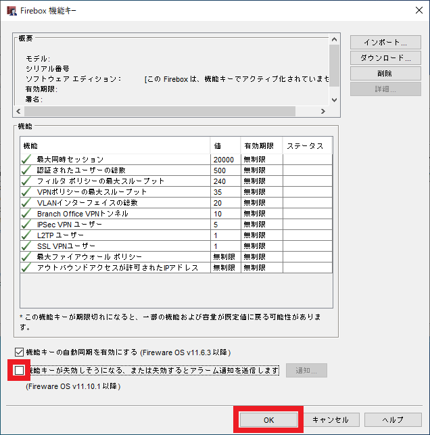Click the モデル label in summary
The image size is (430, 435).
click(x=38, y=59)
